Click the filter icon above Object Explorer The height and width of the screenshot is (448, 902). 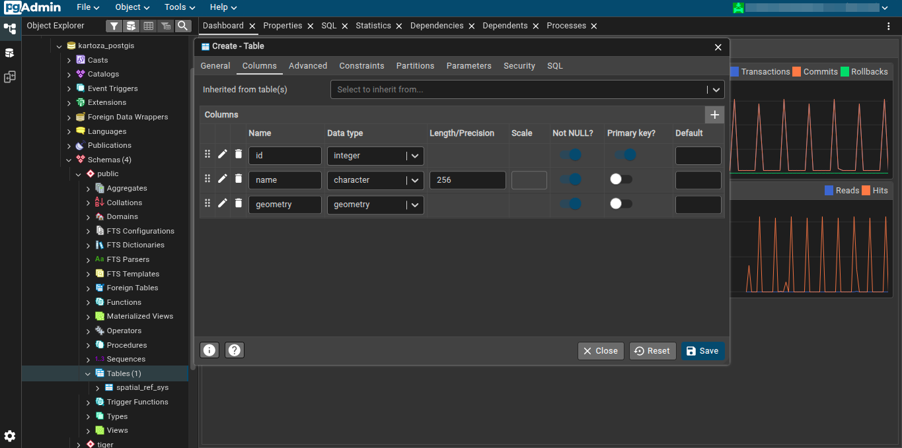click(x=113, y=25)
